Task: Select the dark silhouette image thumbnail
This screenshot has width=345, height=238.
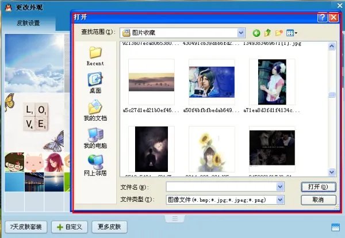Action: (151, 149)
